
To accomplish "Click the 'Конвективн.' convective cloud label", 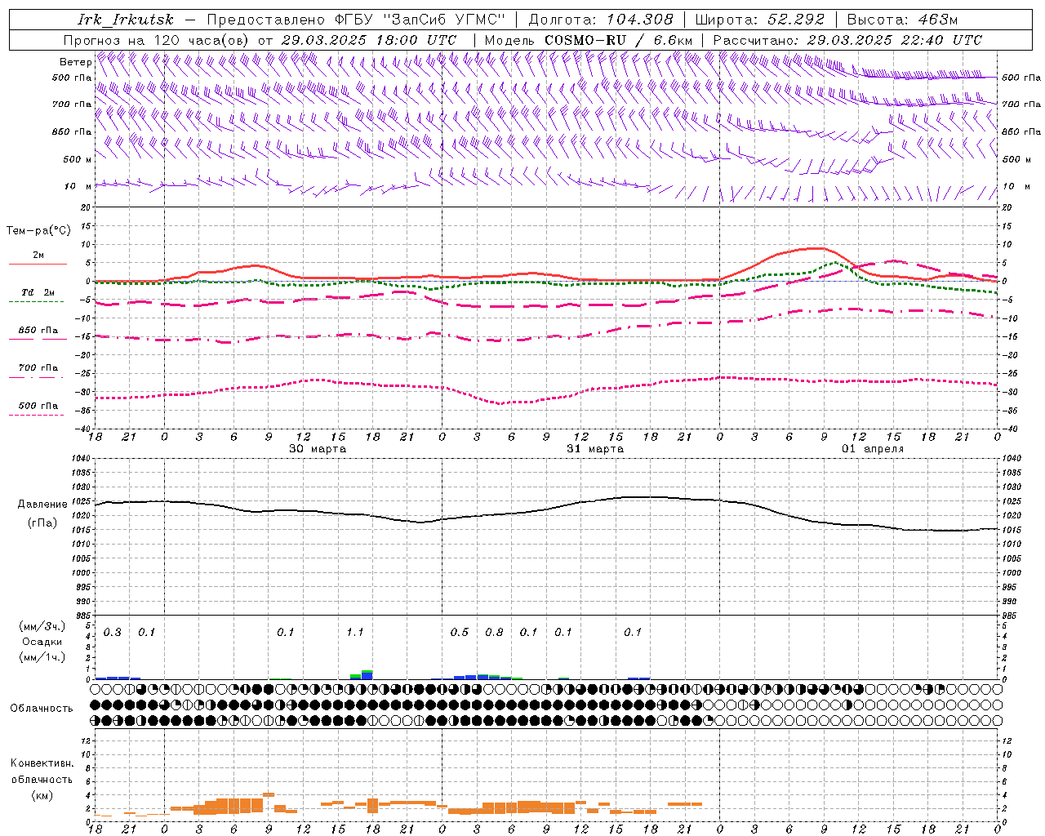I will 42,763.
